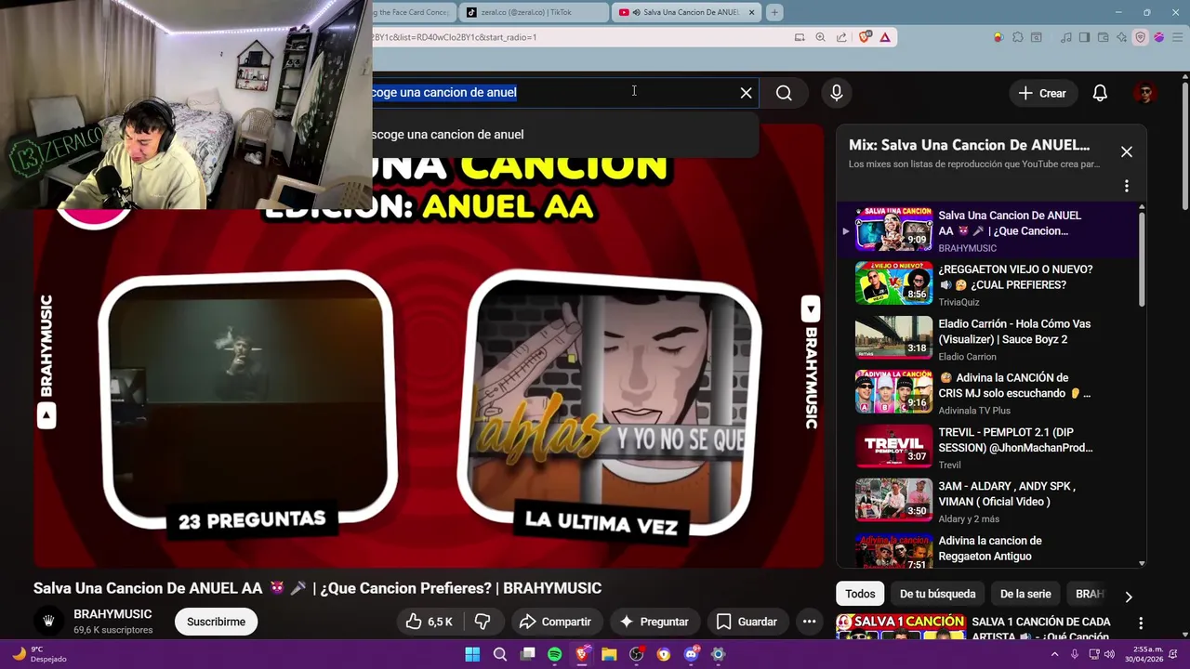The image size is (1190, 669).
Task: Open Leo AI sparkle icon
Action: 1122,37
